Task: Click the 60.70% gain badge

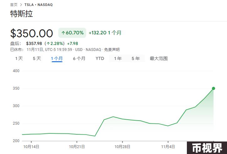Action: pos(72,33)
